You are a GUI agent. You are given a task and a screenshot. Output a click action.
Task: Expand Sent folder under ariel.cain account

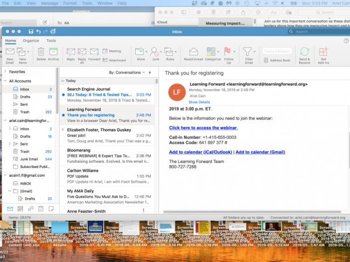click(10, 144)
